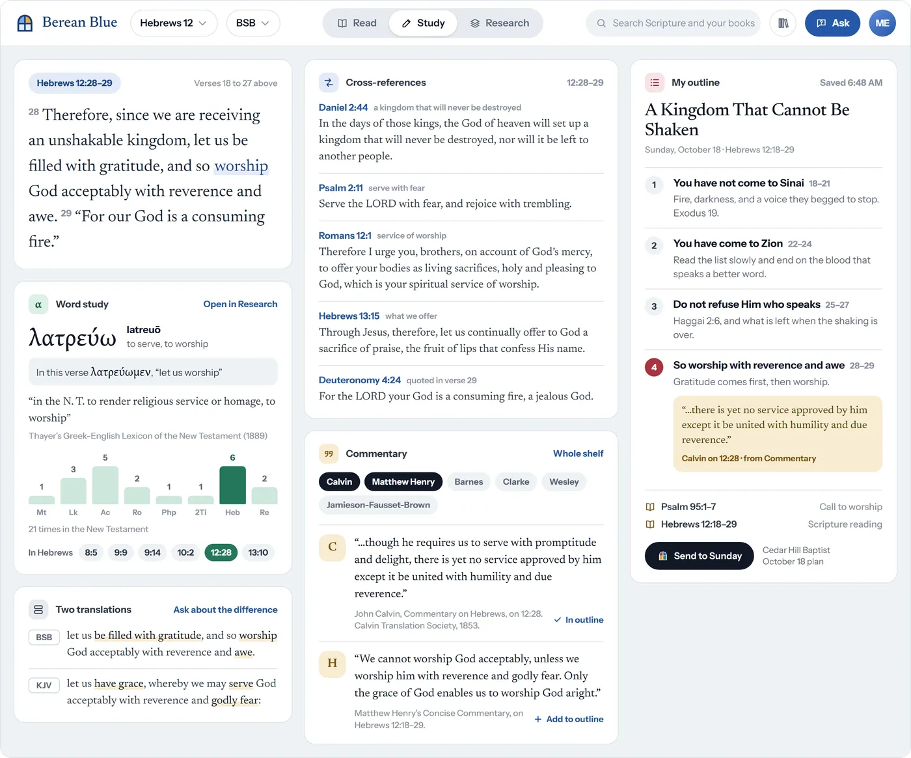Viewport: 911px width, 758px height.
Task: Click 'You have come to Zion' heading
Action: 728,243
